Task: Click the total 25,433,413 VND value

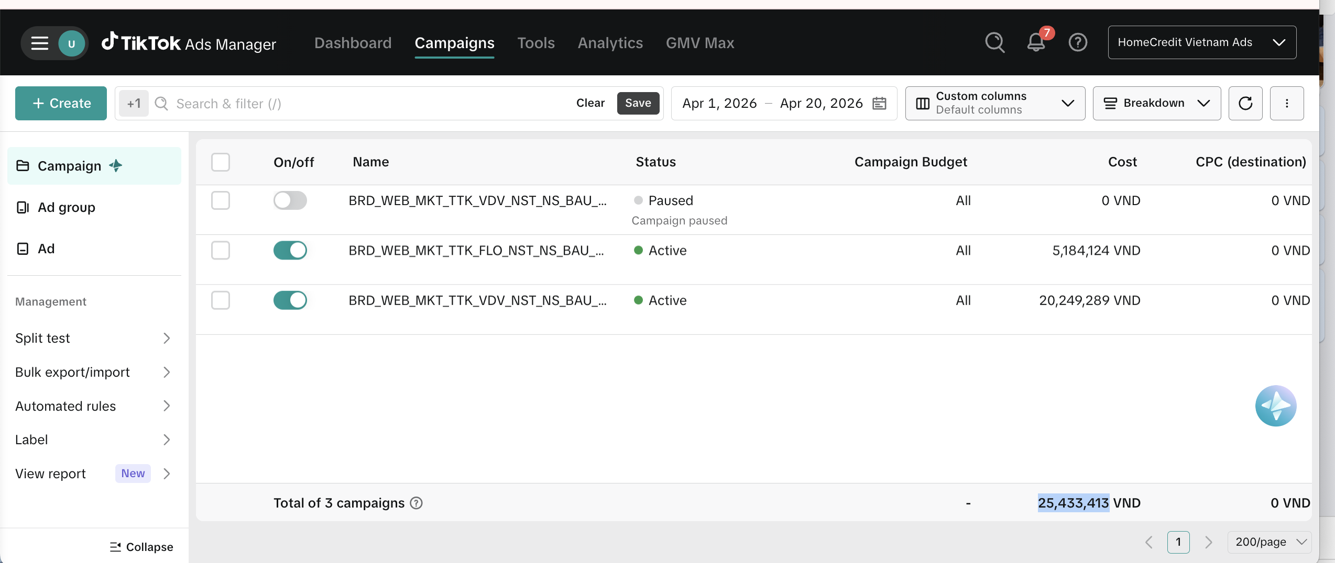Action: click(x=1089, y=503)
